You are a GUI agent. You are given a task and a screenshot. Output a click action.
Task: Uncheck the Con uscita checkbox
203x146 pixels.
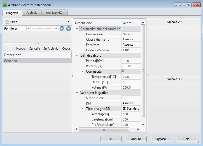(123, 71)
